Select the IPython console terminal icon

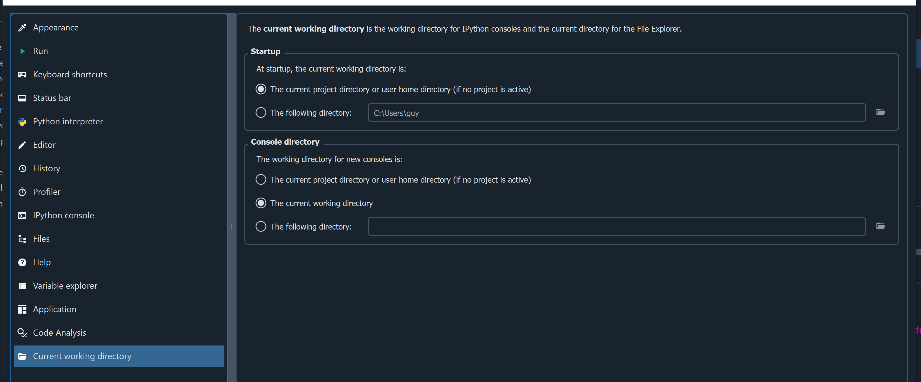[x=23, y=215]
